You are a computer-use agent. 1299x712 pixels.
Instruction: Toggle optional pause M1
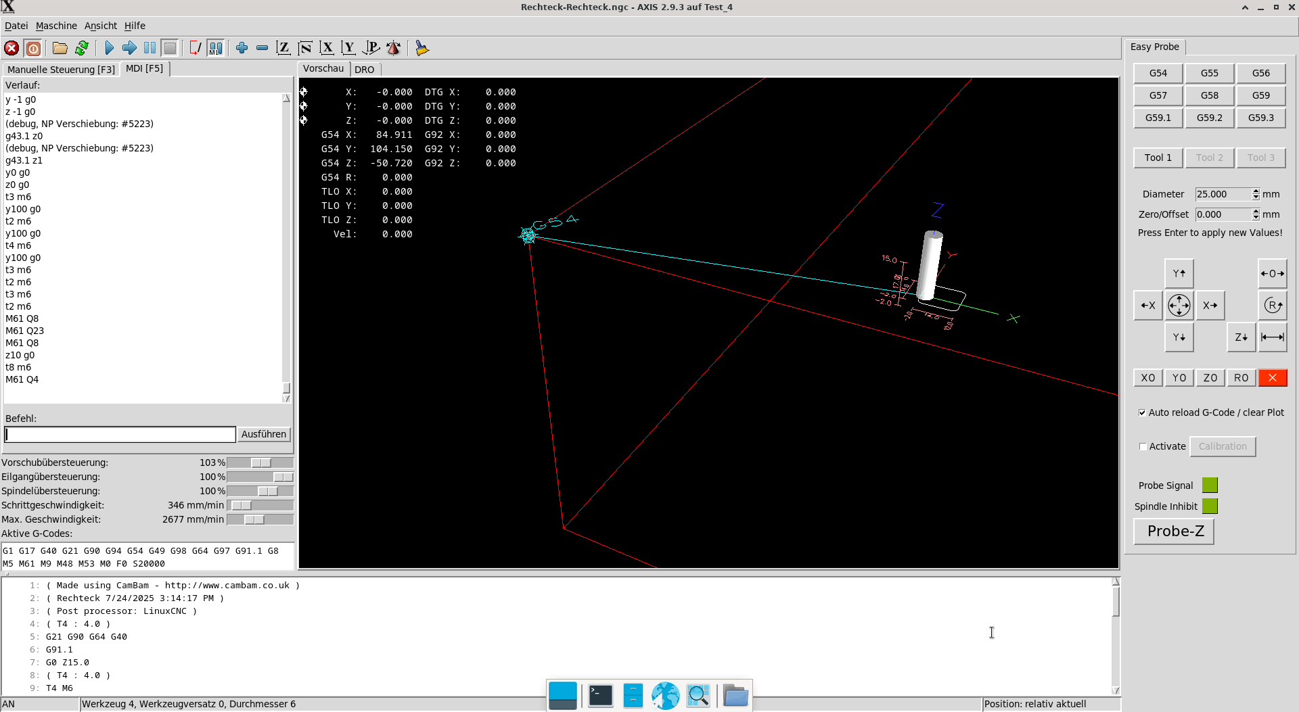(x=215, y=48)
